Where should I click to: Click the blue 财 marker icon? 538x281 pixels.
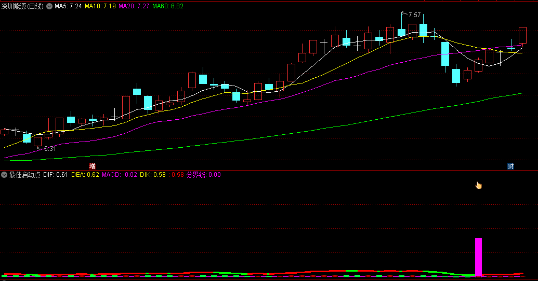click(x=510, y=166)
